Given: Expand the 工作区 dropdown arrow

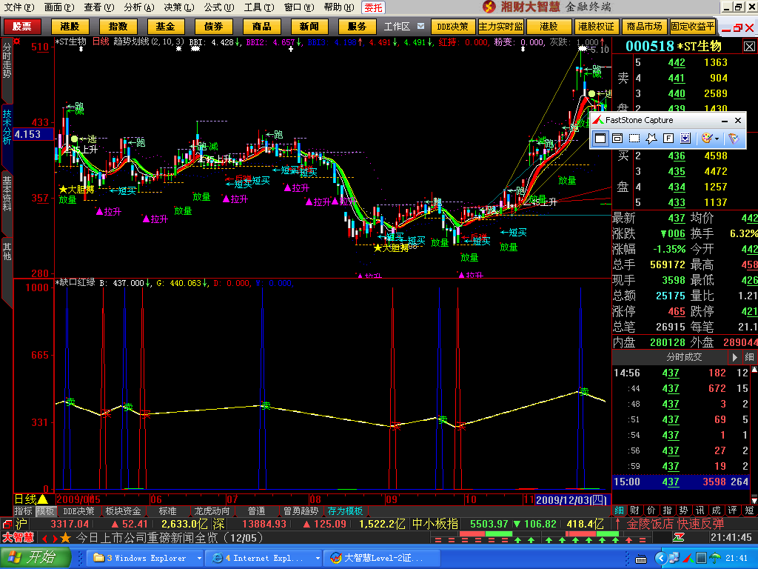Looking at the screenshot, I should click(420, 26).
